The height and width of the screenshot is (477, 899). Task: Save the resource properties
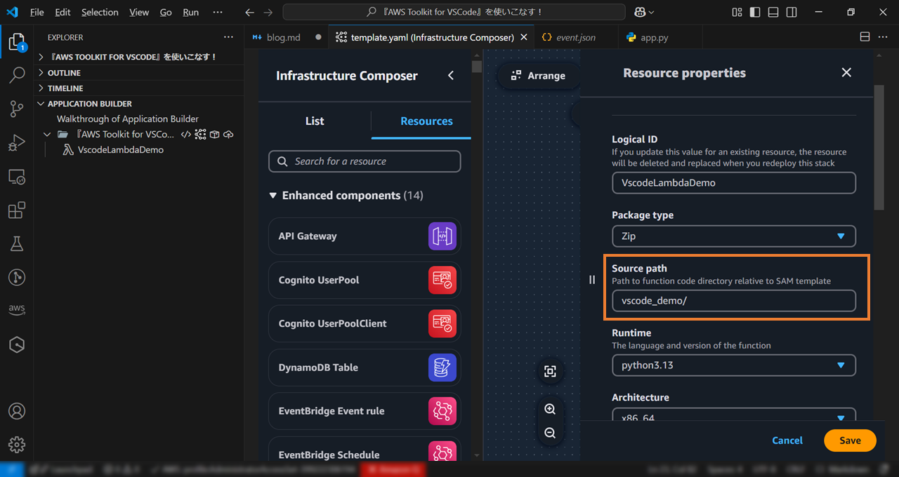850,441
